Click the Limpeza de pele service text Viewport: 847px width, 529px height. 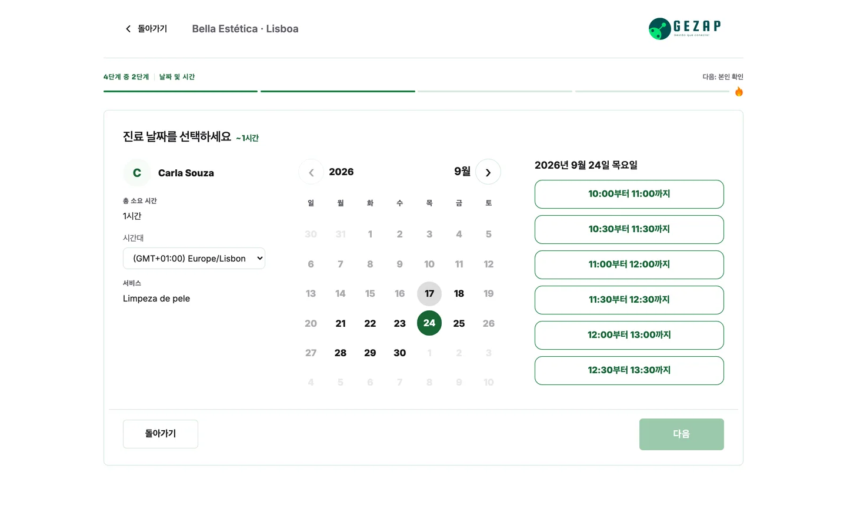click(156, 299)
